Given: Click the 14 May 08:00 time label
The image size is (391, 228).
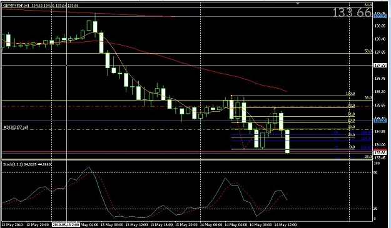Looking at the screenshot, I should click(261, 224).
